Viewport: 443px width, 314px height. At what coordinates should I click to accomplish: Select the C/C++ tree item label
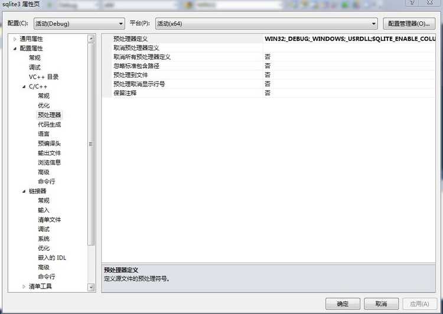[38, 86]
